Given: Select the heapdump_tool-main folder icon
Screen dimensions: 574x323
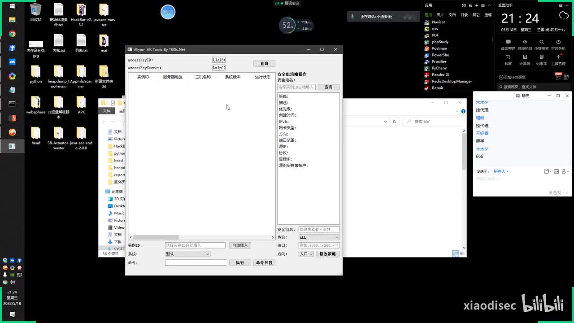Looking at the screenshot, I should pyautogui.click(x=58, y=77).
